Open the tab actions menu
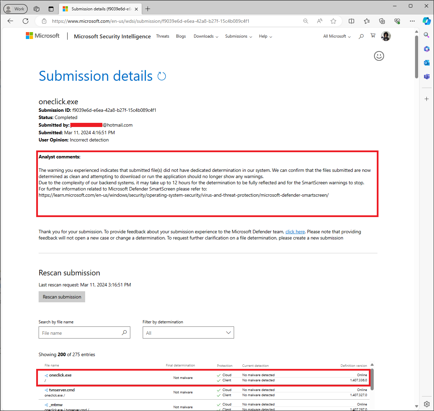The image size is (434, 411). 51,9
